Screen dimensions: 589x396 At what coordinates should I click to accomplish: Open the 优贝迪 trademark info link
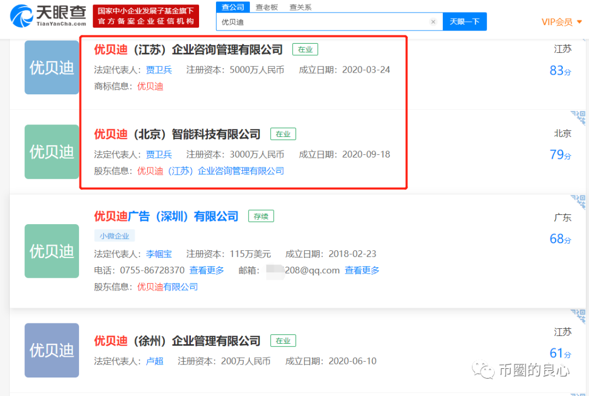tap(151, 86)
